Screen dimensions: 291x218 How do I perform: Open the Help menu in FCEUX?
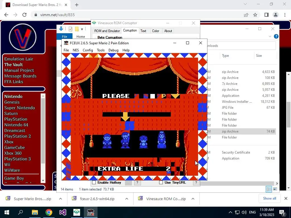[126, 50]
